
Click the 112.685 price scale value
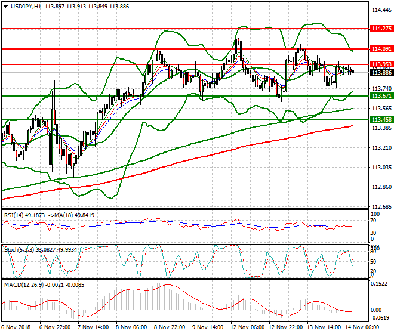coord(381,207)
